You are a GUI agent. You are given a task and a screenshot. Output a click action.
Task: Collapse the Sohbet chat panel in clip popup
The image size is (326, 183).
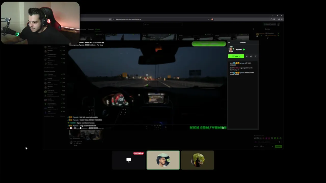click(x=229, y=42)
